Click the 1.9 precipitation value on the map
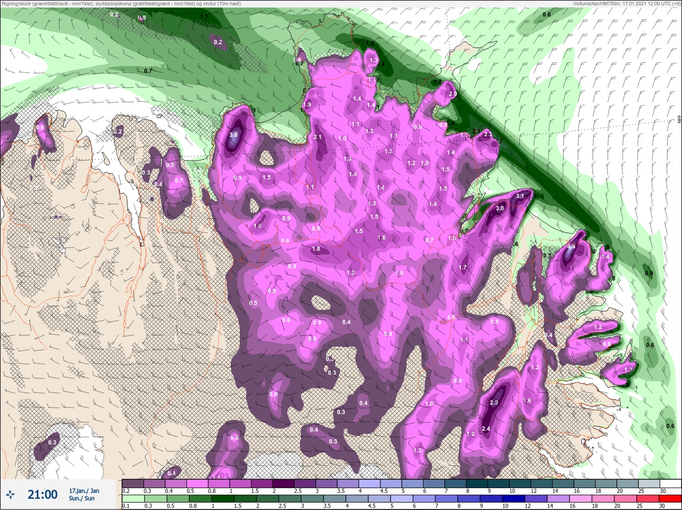The image size is (682, 510). tap(307, 105)
